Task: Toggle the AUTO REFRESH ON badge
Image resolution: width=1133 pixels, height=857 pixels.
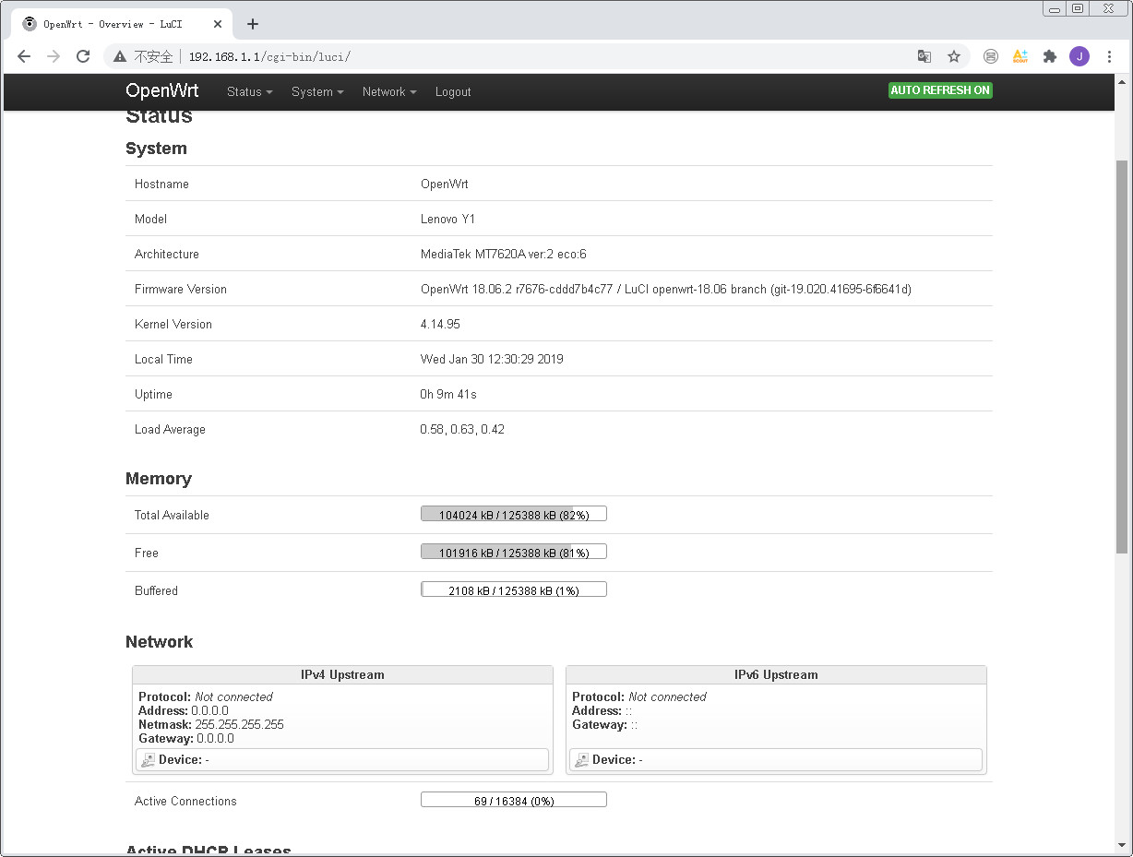Action: tap(940, 90)
